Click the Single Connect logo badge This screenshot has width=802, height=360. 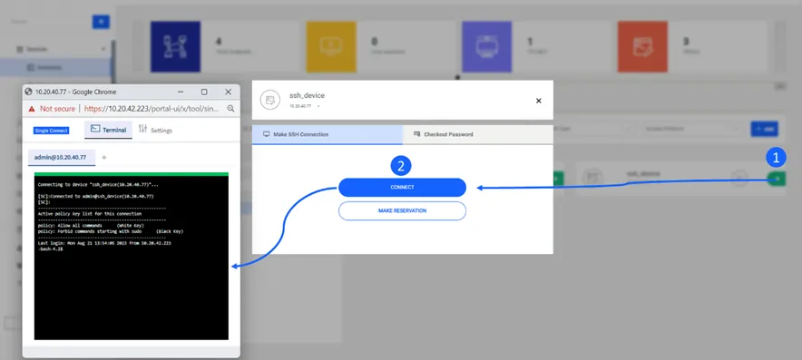(x=51, y=131)
